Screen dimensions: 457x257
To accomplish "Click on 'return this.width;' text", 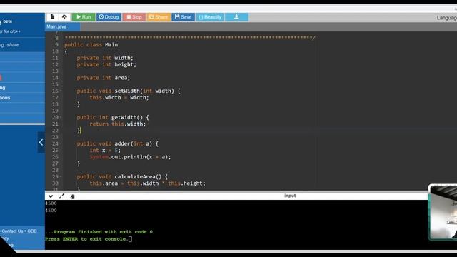I will (x=117, y=124).
